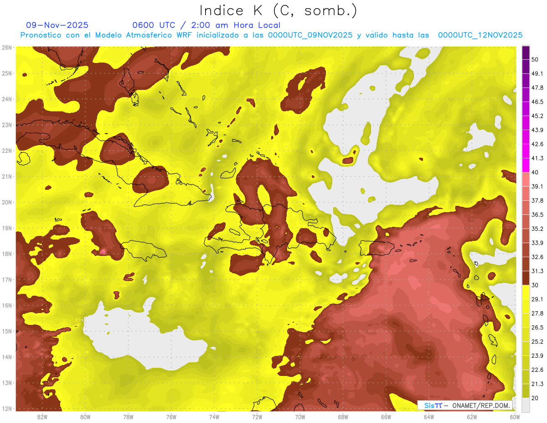The height and width of the screenshot is (423, 547).
Task: Click the '80W' longitude axis label
Action: 85,417
